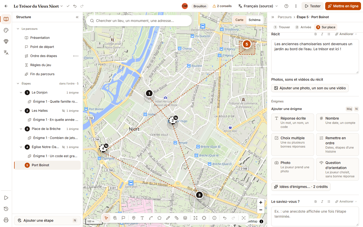The image size is (363, 227).
Task: Select the flag tool in the map toolbar
Action: 123,218
